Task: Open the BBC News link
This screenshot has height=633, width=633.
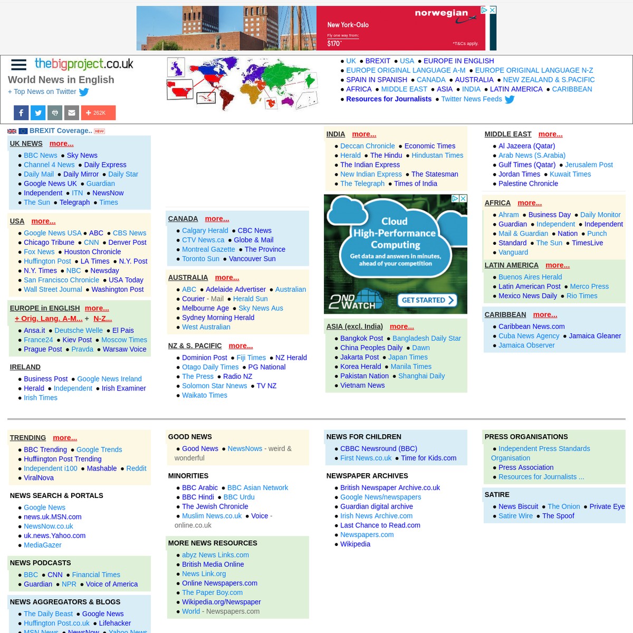Action: click(40, 155)
